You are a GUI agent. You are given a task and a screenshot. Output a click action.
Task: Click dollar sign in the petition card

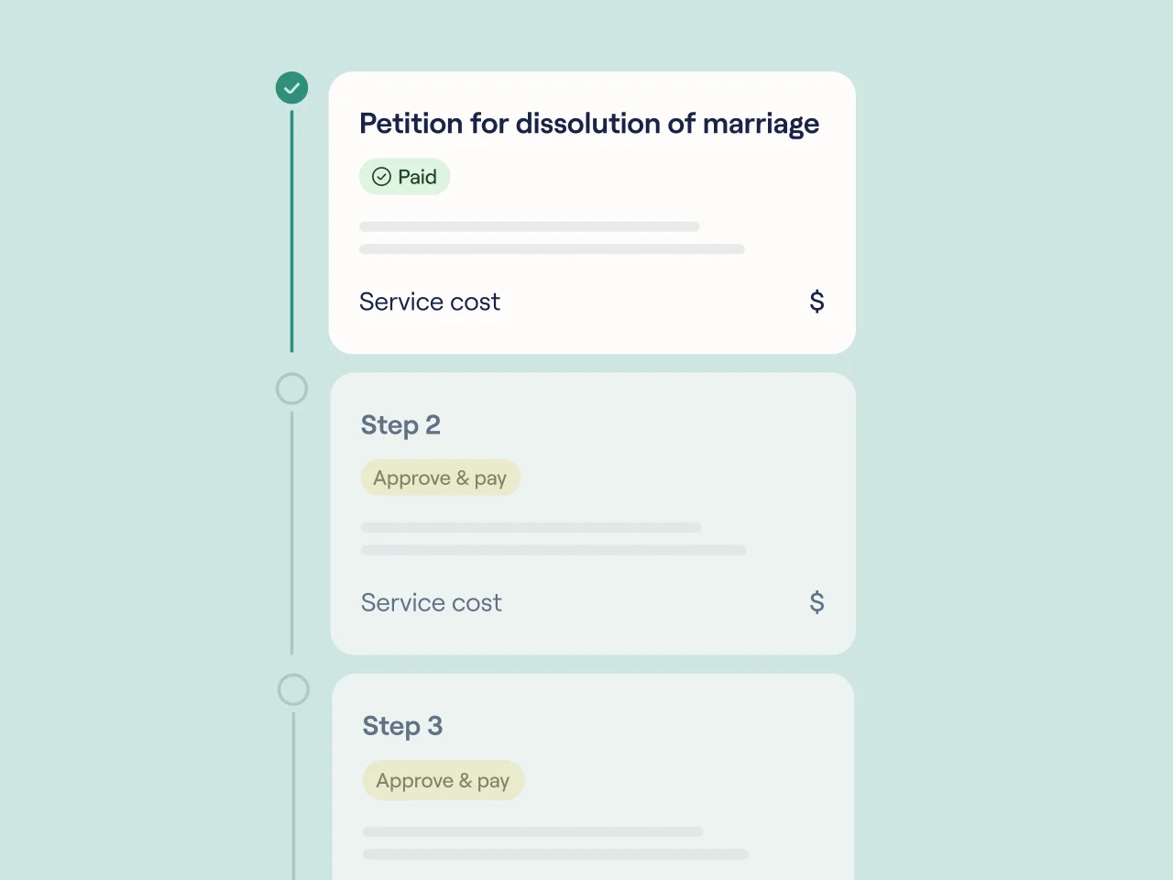point(817,302)
